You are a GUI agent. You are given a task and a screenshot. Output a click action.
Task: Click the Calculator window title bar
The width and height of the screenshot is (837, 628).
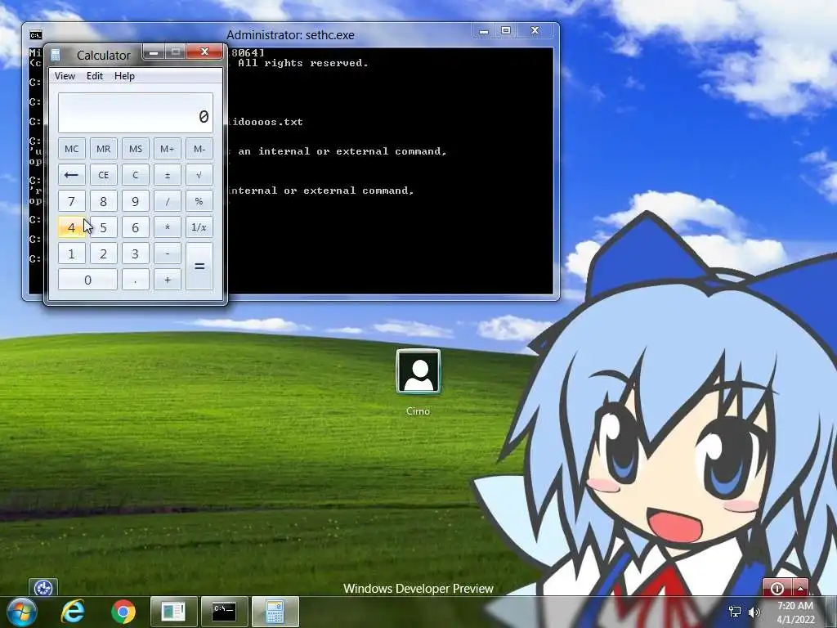click(102, 55)
